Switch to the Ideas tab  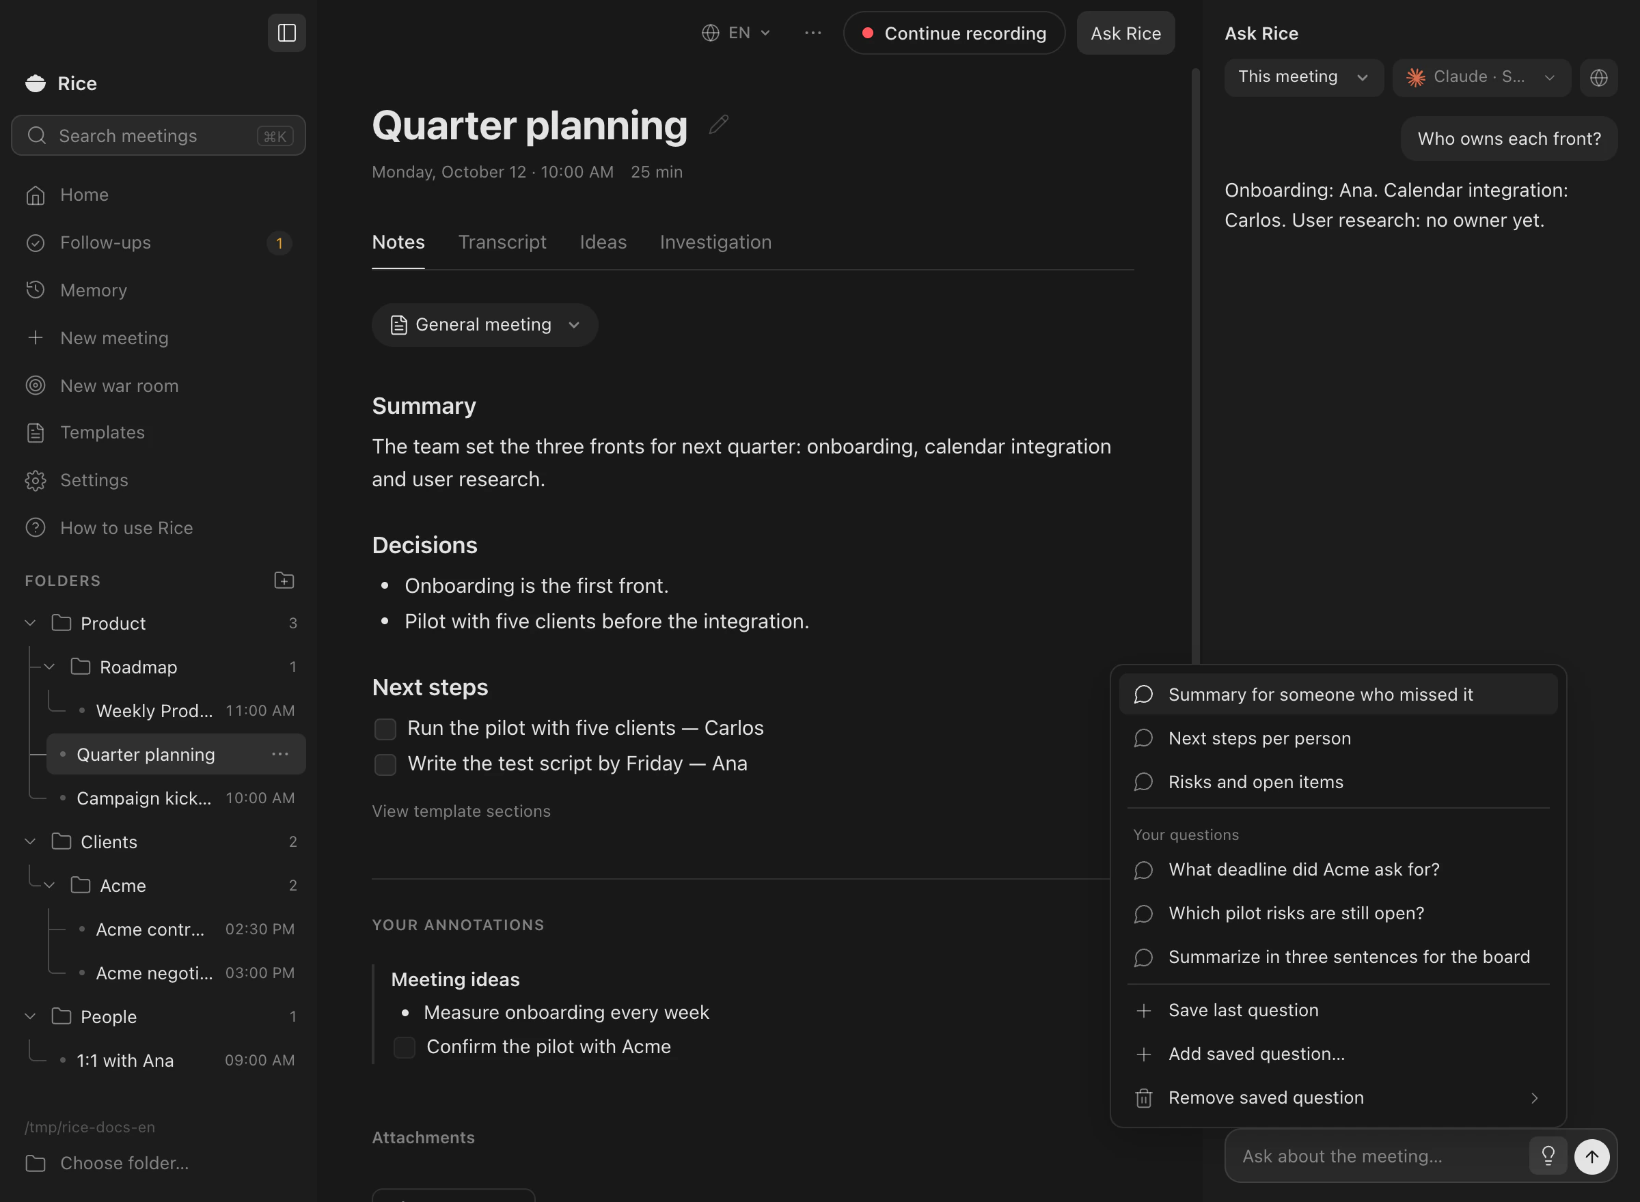603,242
